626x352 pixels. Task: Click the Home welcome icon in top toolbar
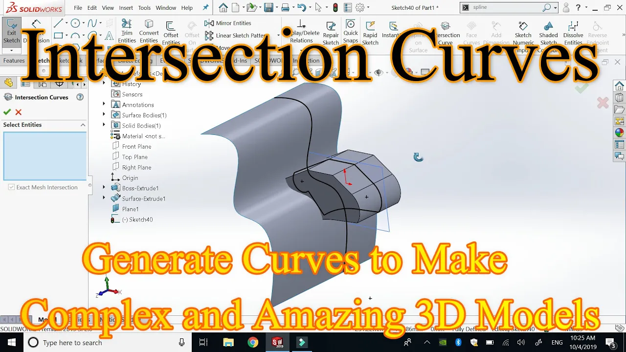click(224, 7)
